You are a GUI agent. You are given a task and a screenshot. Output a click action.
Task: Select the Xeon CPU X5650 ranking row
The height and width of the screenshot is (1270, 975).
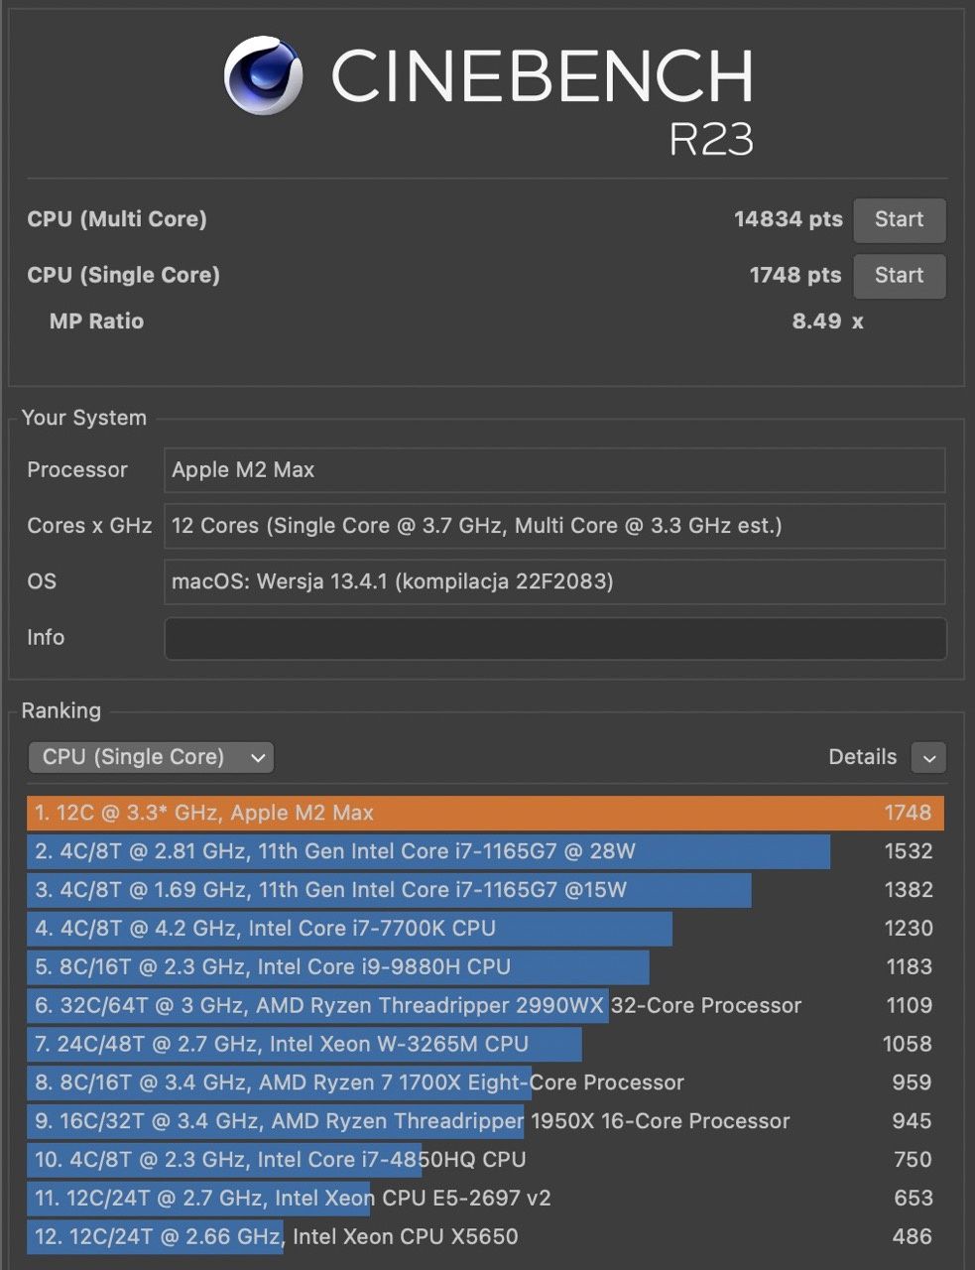(485, 1237)
